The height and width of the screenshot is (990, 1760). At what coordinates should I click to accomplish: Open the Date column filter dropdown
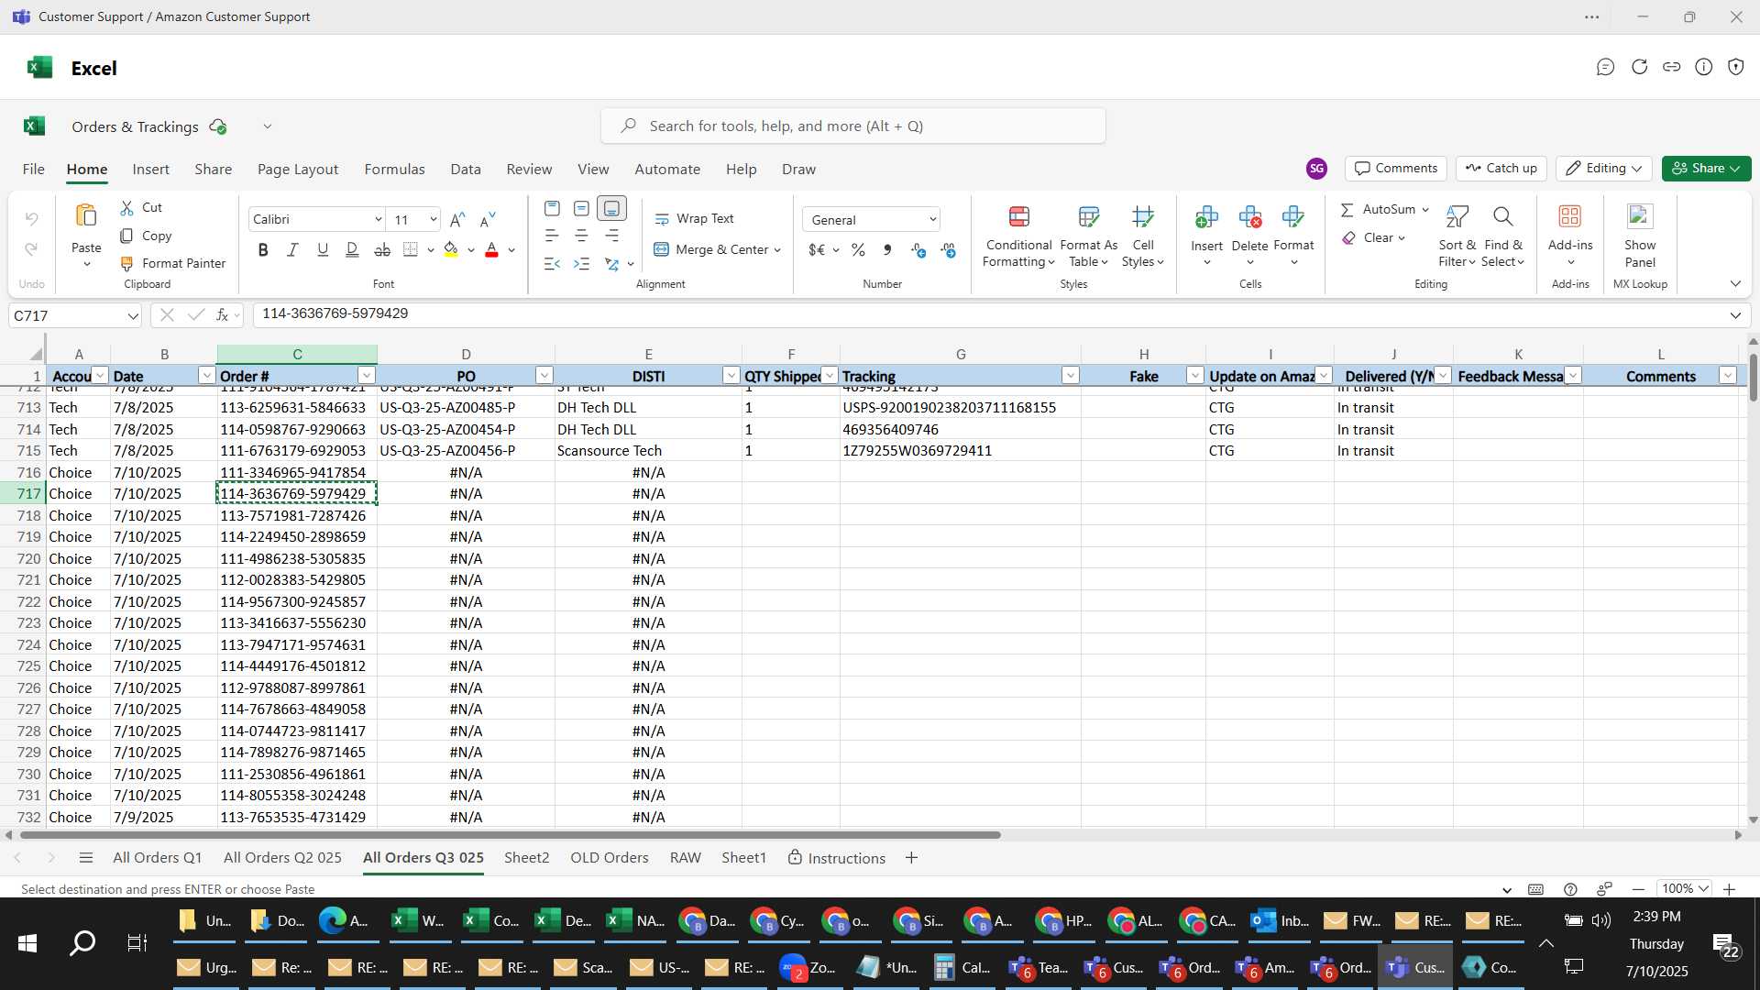click(x=206, y=376)
